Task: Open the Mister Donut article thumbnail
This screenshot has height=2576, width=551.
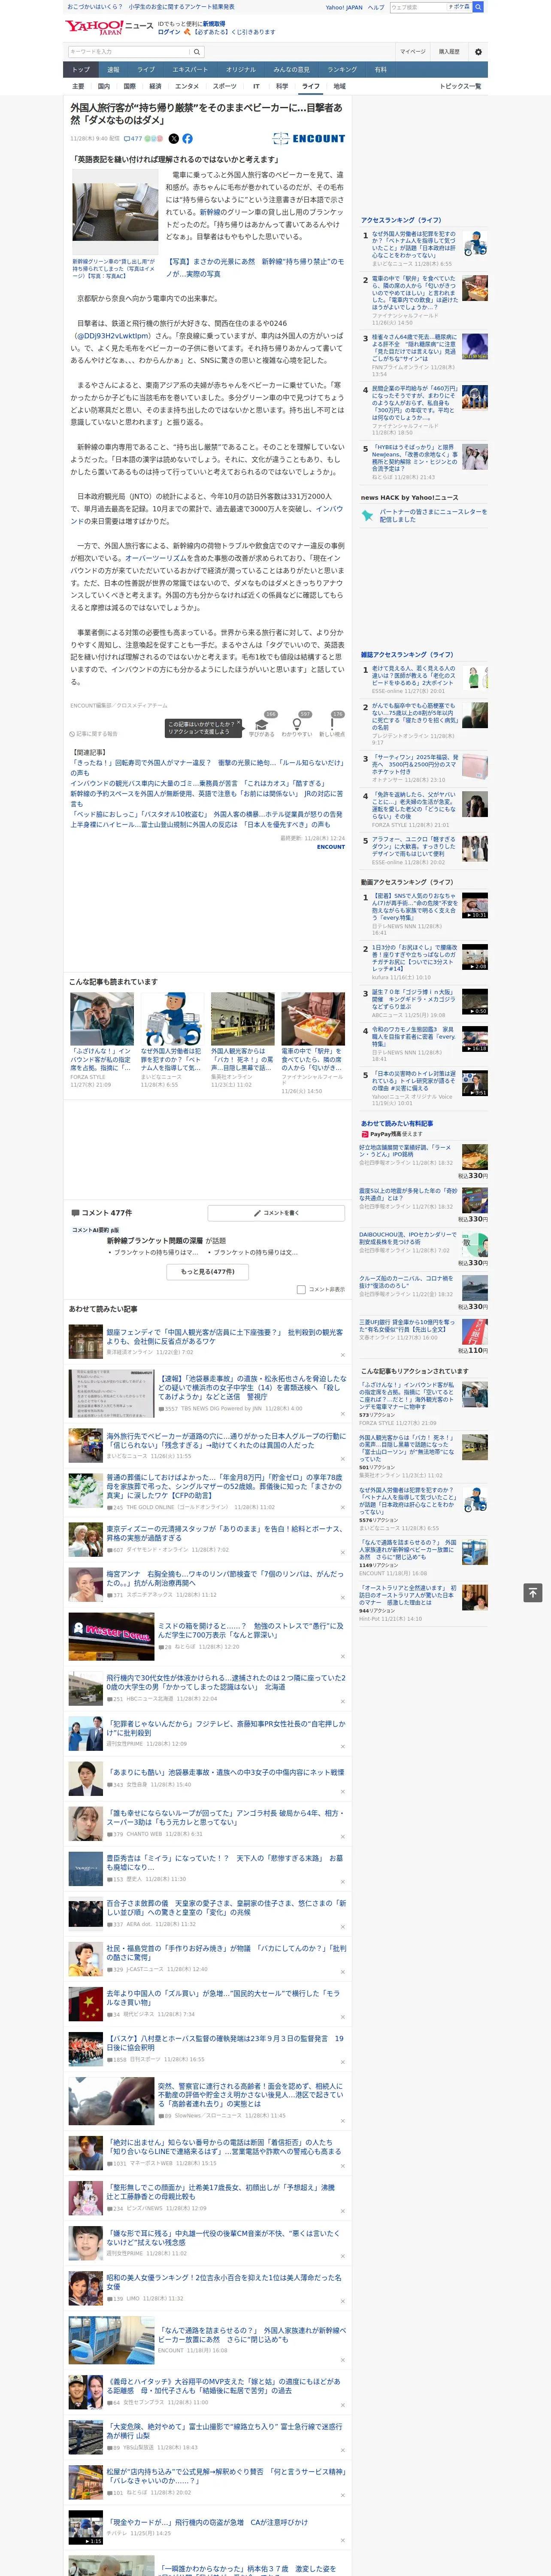Action: pos(111,1637)
